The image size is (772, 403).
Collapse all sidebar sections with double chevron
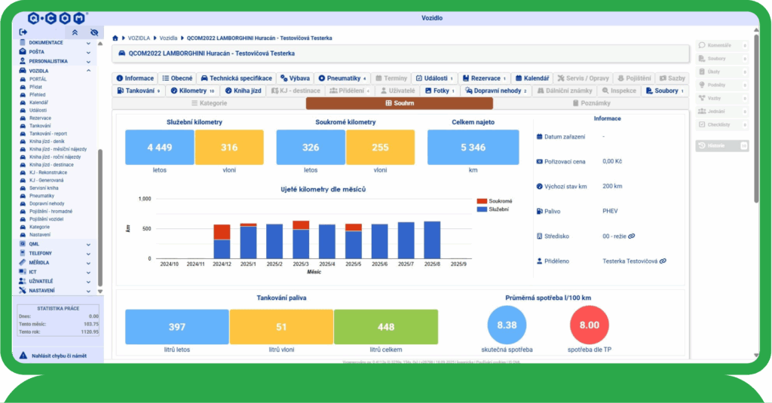tap(74, 32)
